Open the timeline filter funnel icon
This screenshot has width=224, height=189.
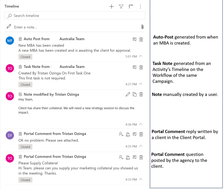121,7
